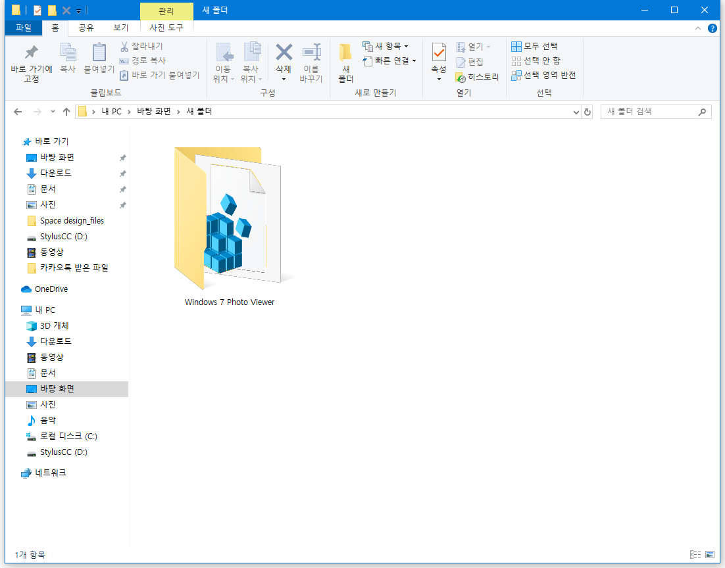Click 바로 가기 붙여넣기 option
This screenshot has height=568, width=725.
pyautogui.click(x=159, y=75)
